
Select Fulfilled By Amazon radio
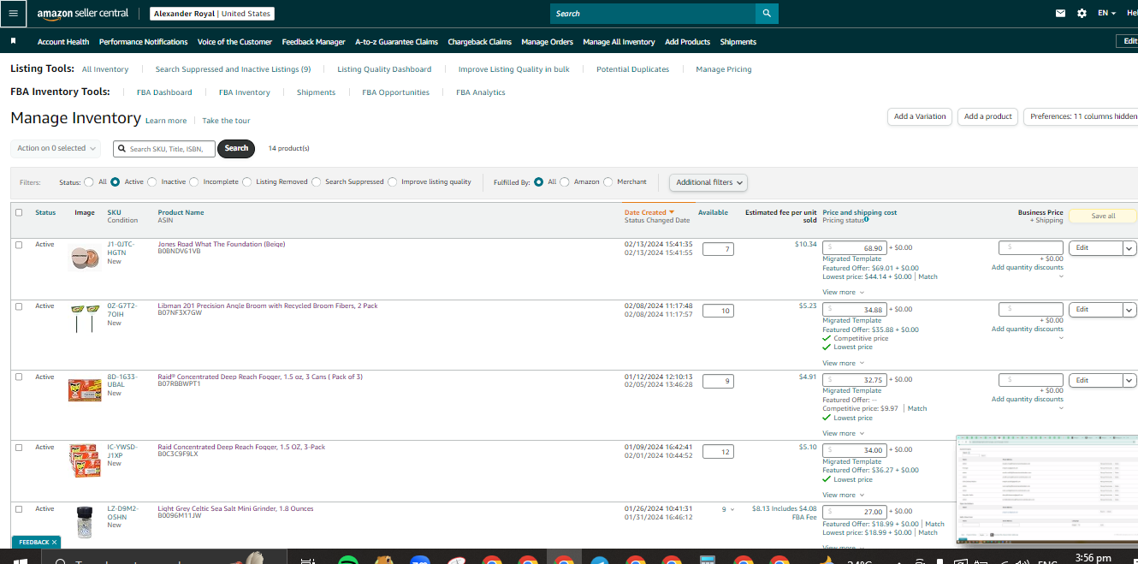pyautogui.click(x=565, y=181)
